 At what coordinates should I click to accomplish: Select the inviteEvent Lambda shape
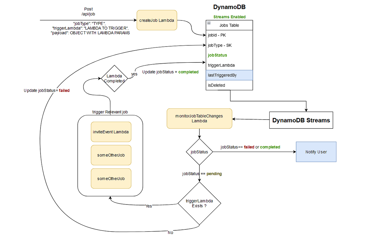[x=111, y=131]
